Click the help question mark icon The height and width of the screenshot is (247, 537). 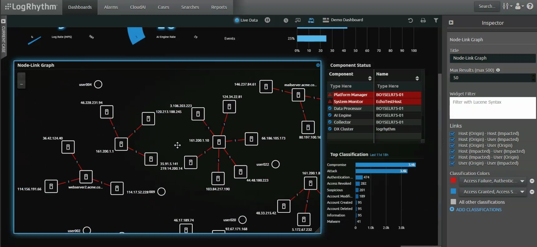tap(530, 6)
